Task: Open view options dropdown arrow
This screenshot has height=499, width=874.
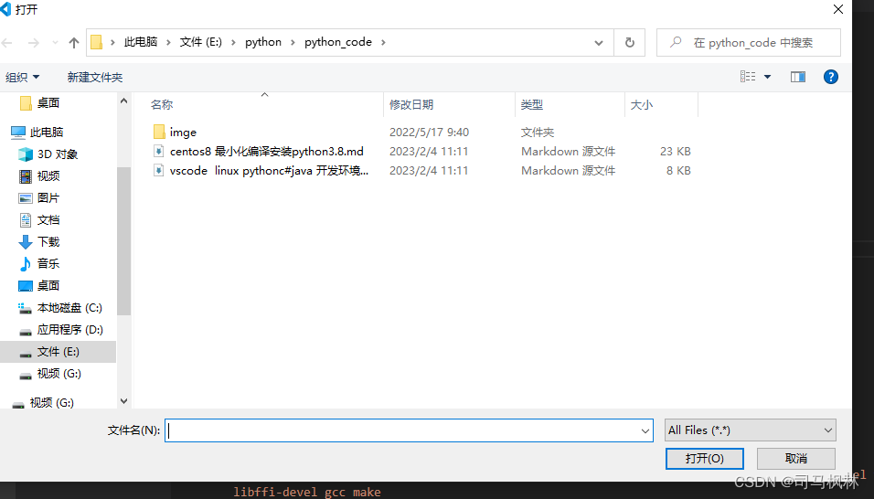Action: pos(767,77)
